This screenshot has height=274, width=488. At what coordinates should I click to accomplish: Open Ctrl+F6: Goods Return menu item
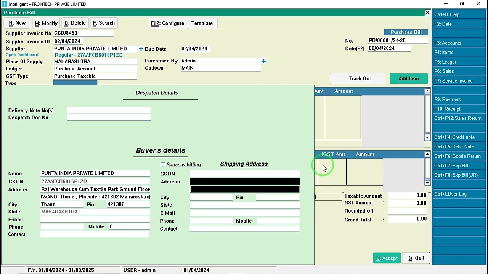(x=459, y=156)
